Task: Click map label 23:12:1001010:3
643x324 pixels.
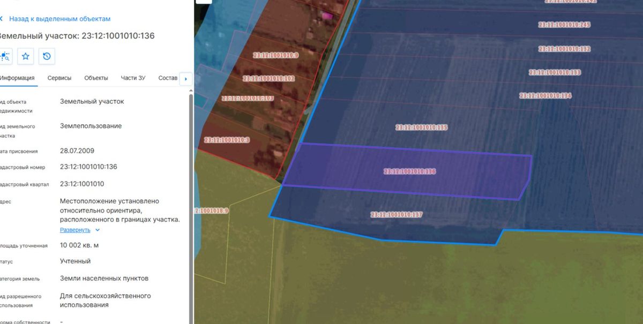Action: click(x=227, y=140)
